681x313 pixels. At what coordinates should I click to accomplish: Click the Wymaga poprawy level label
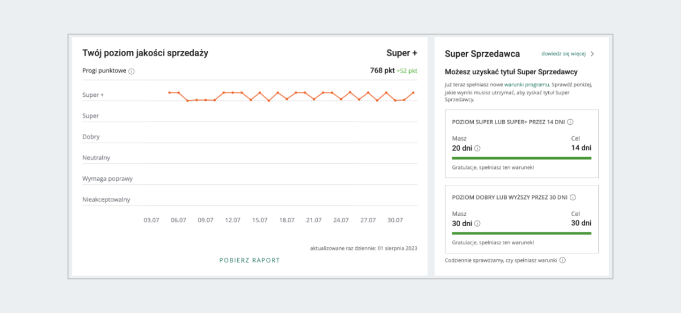[107, 179]
